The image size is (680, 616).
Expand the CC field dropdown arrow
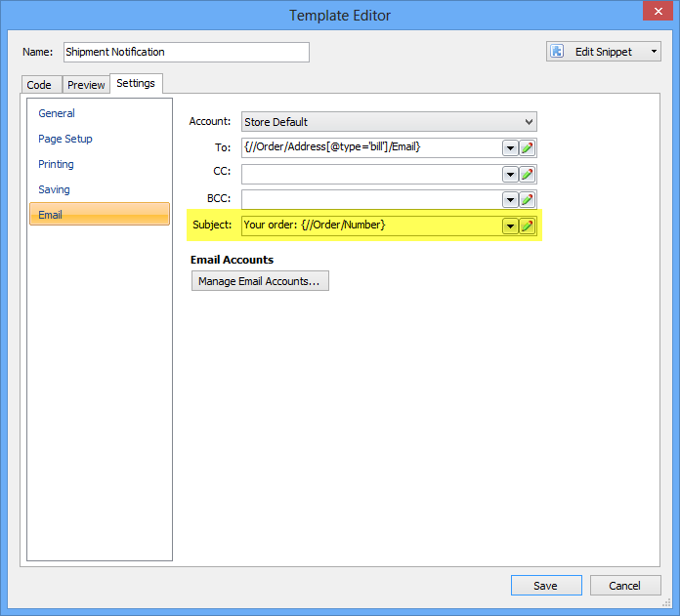coord(509,174)
